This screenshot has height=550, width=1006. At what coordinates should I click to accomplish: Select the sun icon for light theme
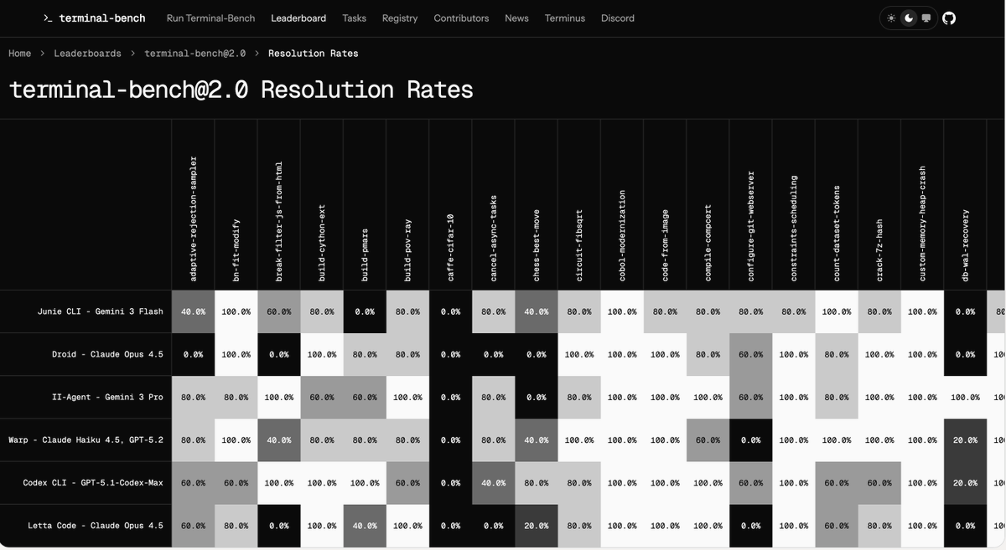(890, 17)
